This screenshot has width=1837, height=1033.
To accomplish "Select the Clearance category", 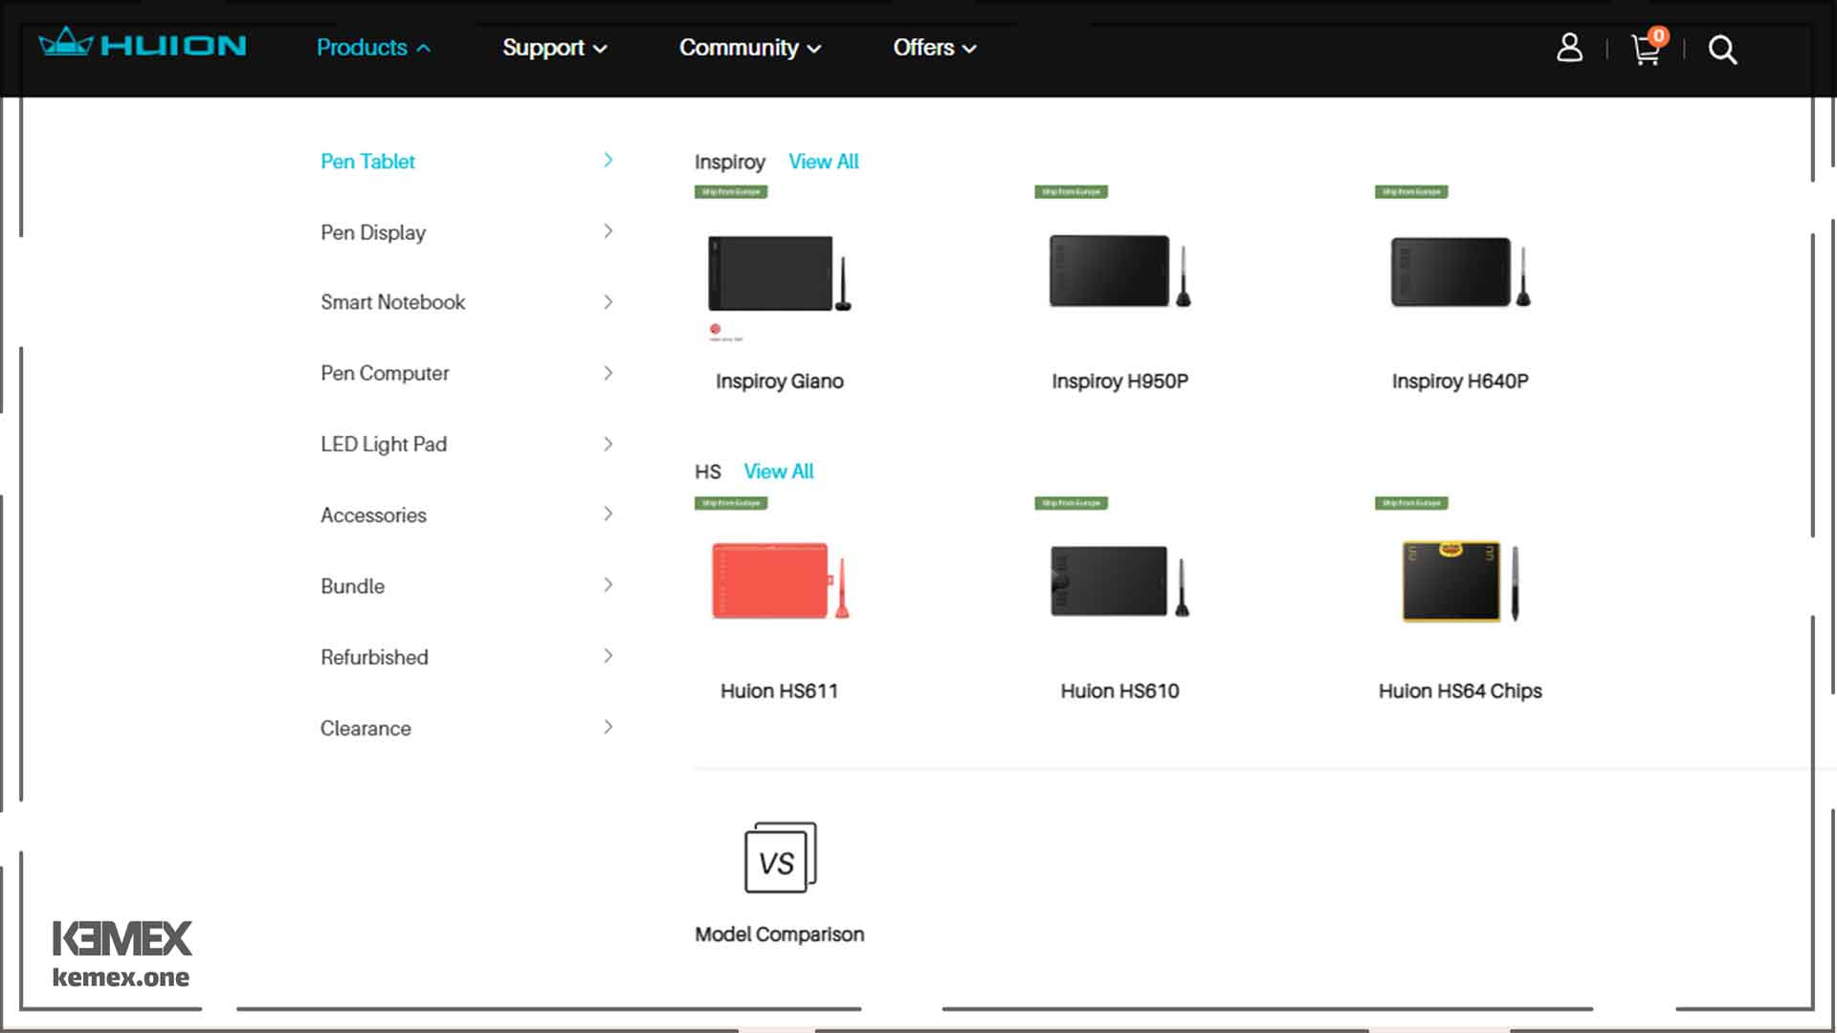I will [365, 728].
